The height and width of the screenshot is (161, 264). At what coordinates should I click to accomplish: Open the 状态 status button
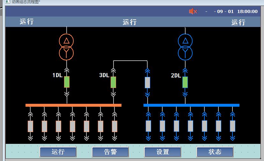[x=215, y=152]
